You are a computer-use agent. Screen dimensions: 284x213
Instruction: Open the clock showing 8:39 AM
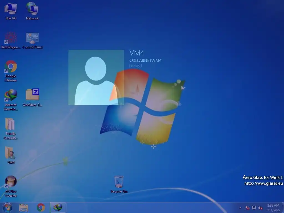coord(273,208)
